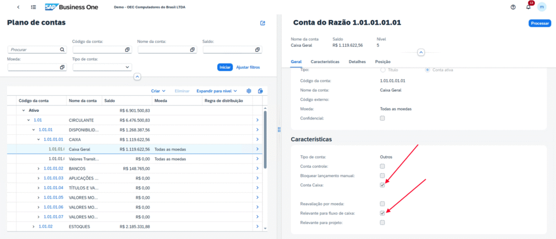Click the back navigation arrow
Screen dimensions: 556x239
18,7
